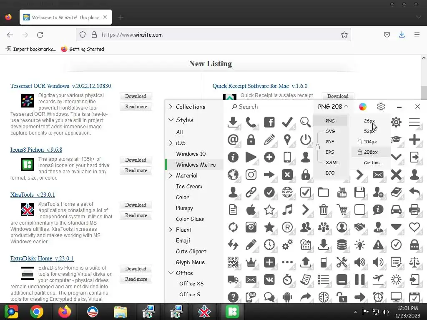Screen dimensions: 427x320
Task: Open Google Chrome from the taskbar
Action: point(37,312)
